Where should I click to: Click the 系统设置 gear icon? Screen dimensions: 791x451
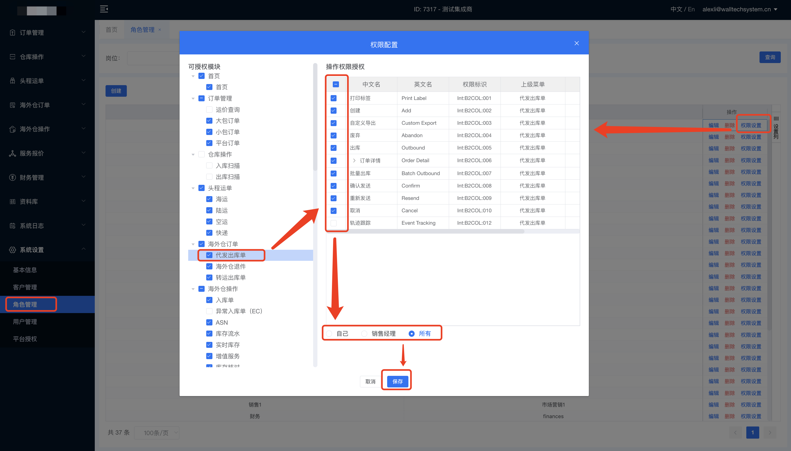[12, 250]
